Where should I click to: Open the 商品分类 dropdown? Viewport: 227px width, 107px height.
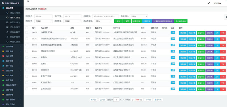(x=139, y=16)
